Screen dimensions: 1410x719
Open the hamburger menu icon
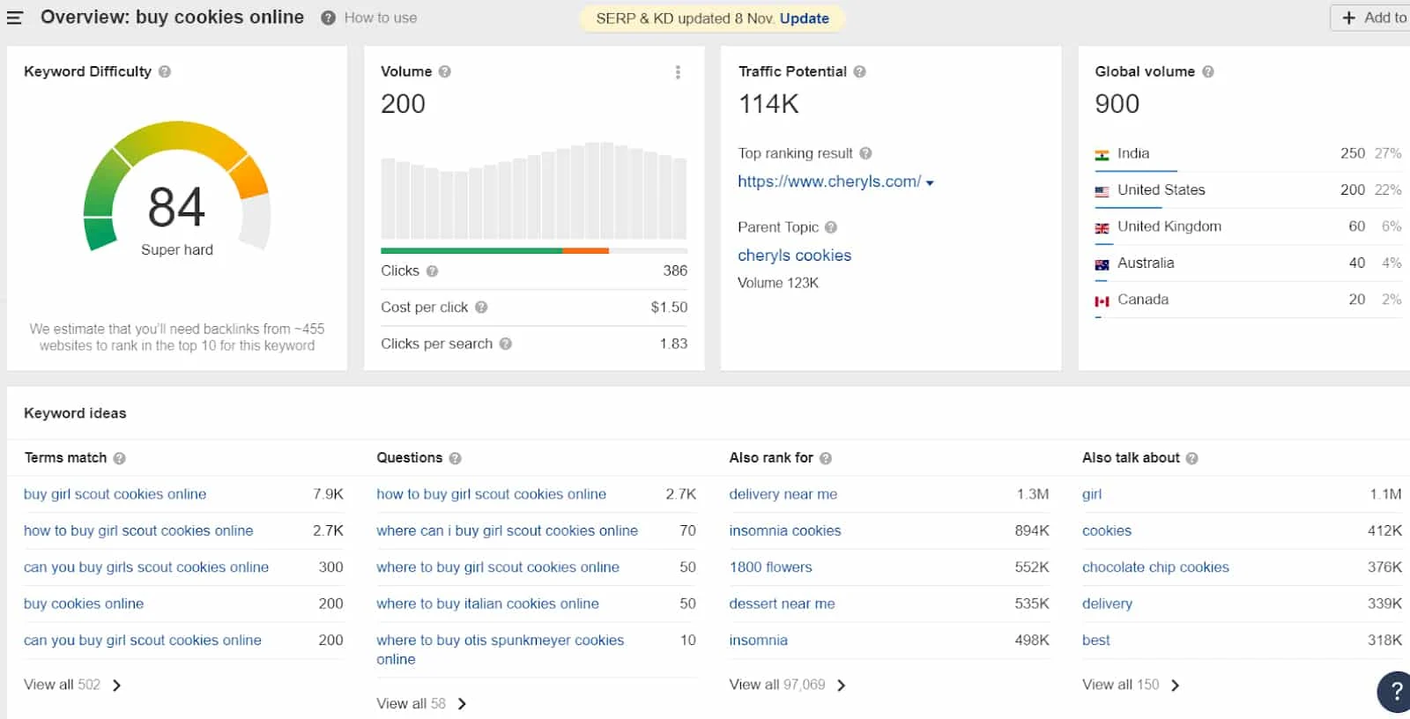click(14, 18)
